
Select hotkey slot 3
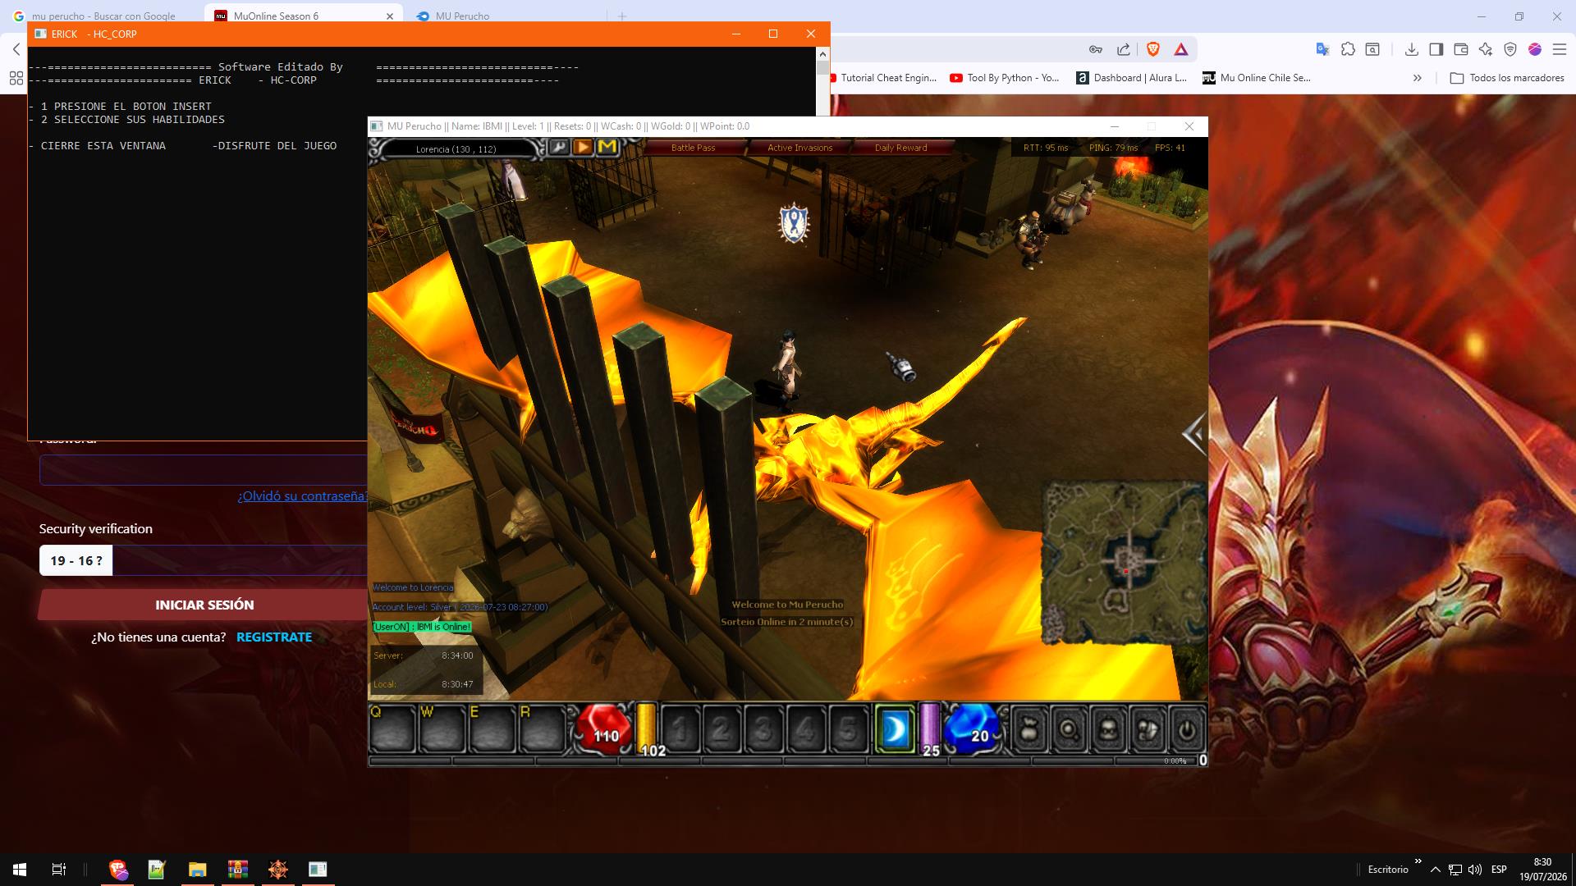click(764, 728)
